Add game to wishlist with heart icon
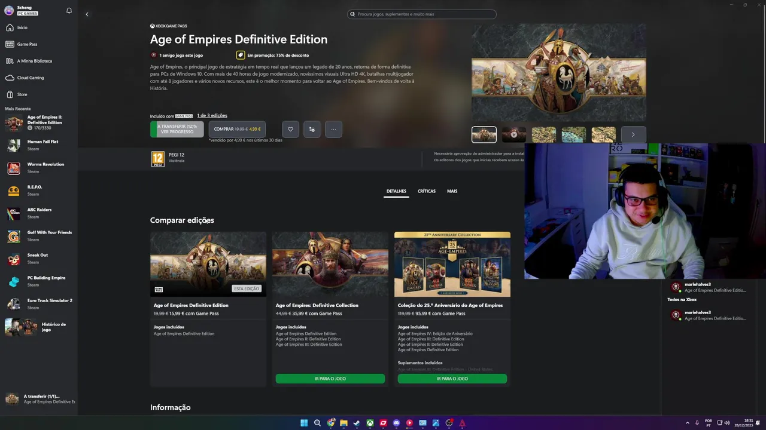The image size is (766, 430). [x=290, y=129]
